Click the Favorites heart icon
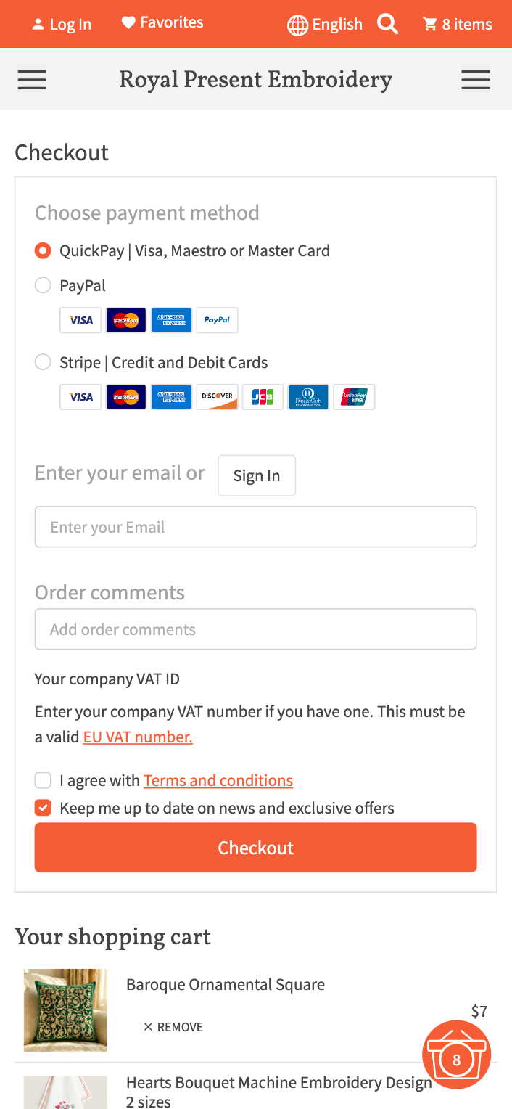The height and width of the screenshot is (1109, 512). (x=128, y=23)
